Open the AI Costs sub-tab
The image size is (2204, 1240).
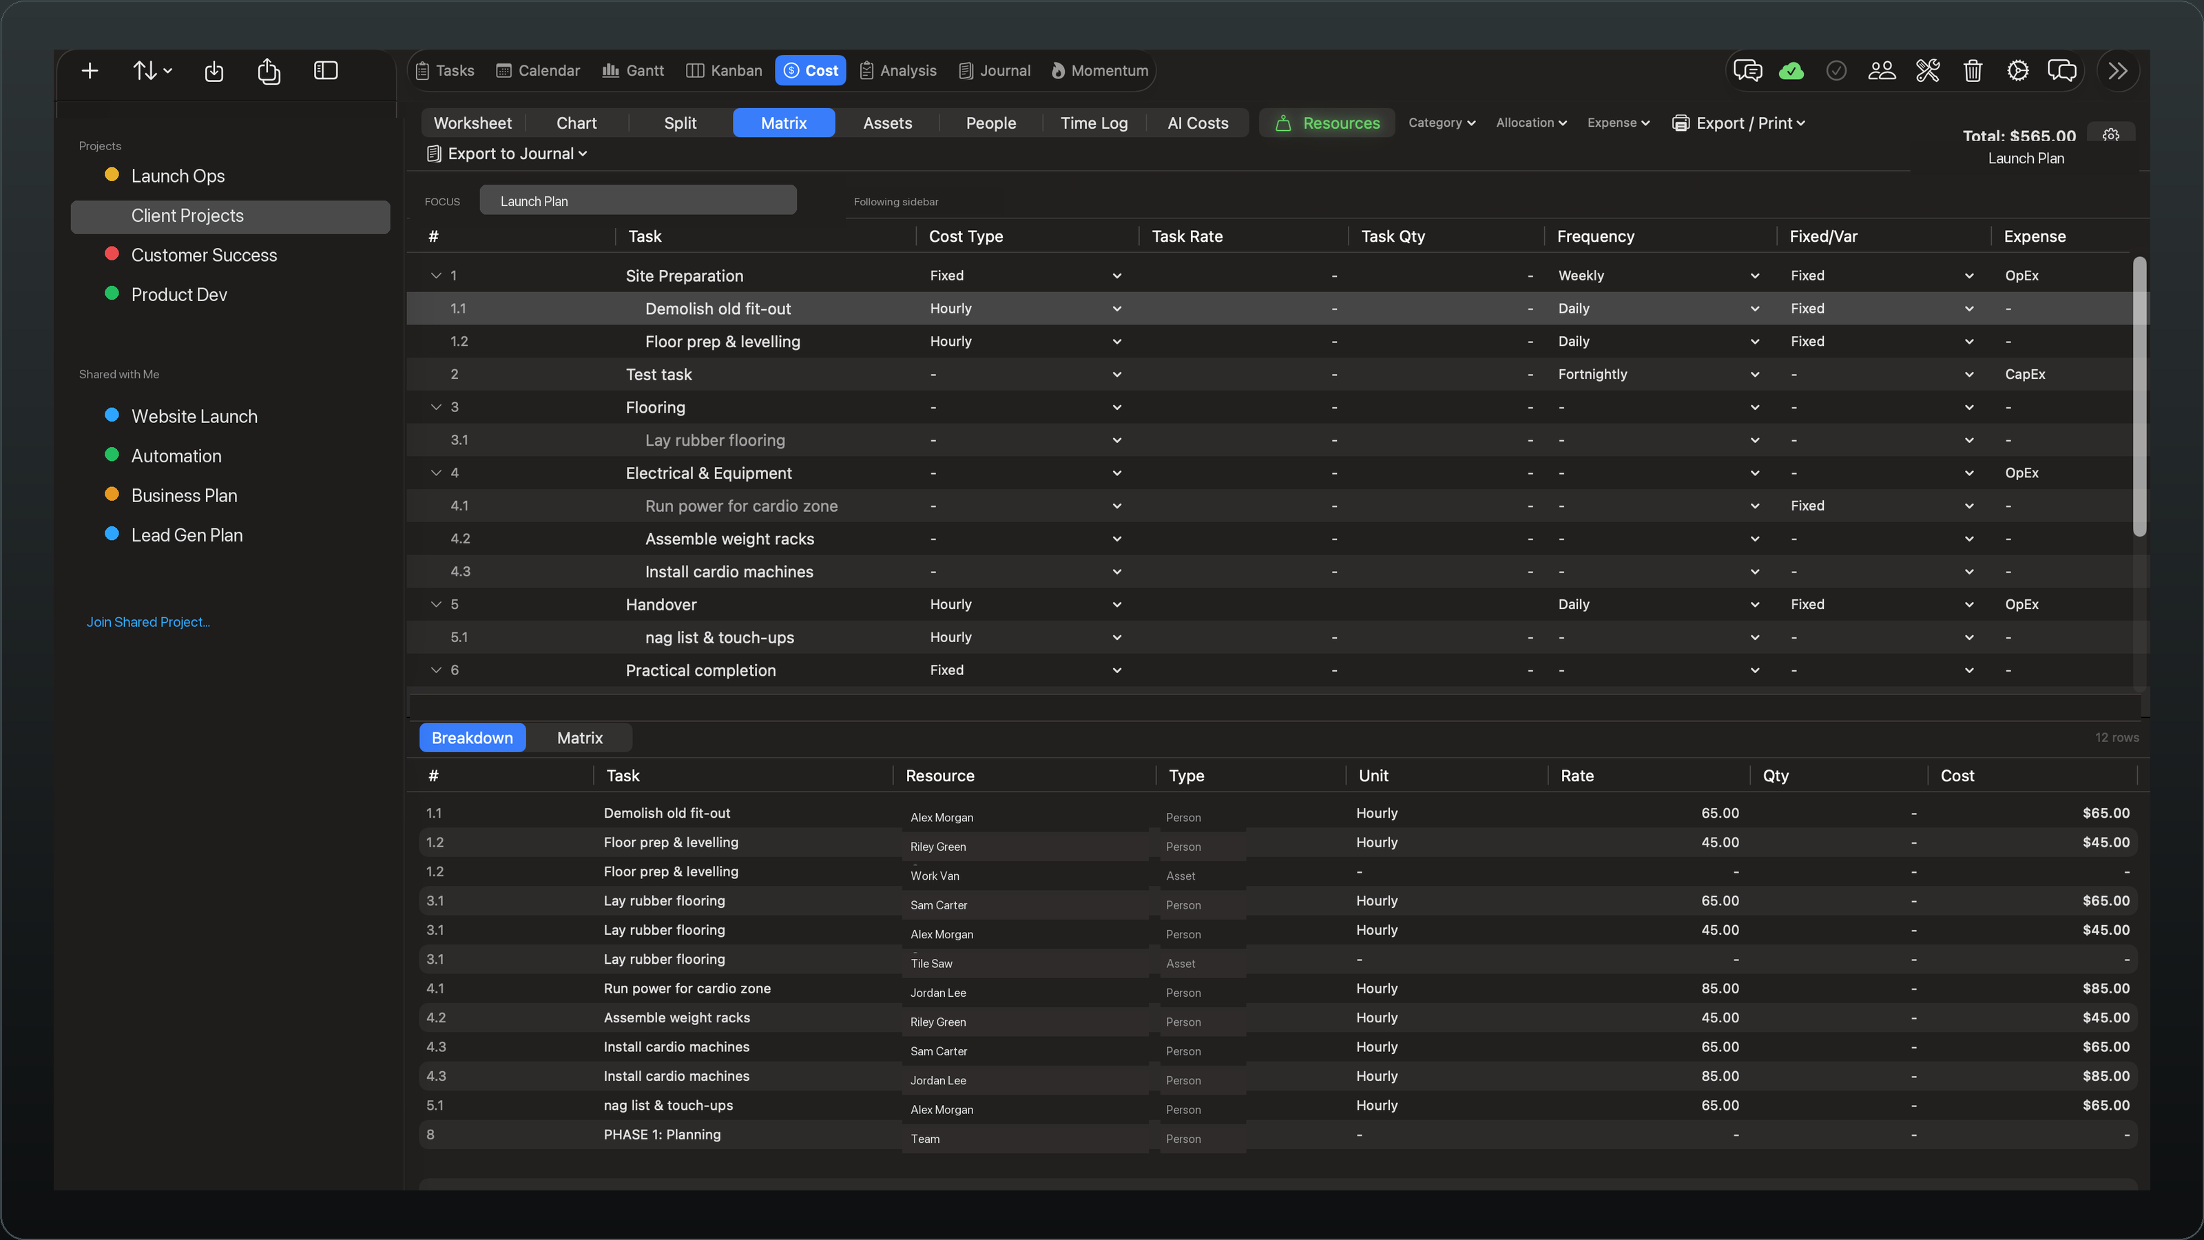(x=1197, y=123)
